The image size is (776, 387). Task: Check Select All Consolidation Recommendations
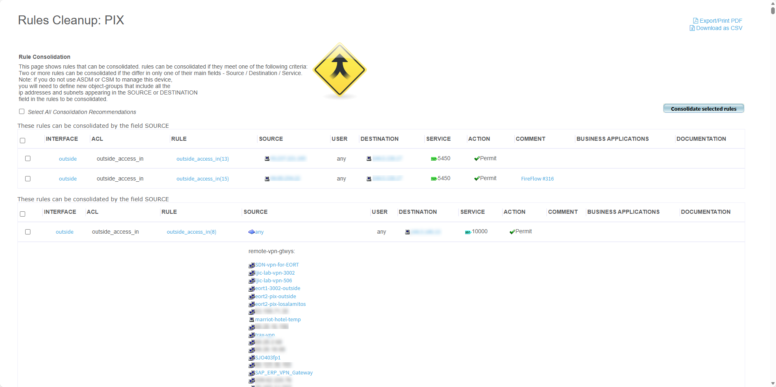22,112
